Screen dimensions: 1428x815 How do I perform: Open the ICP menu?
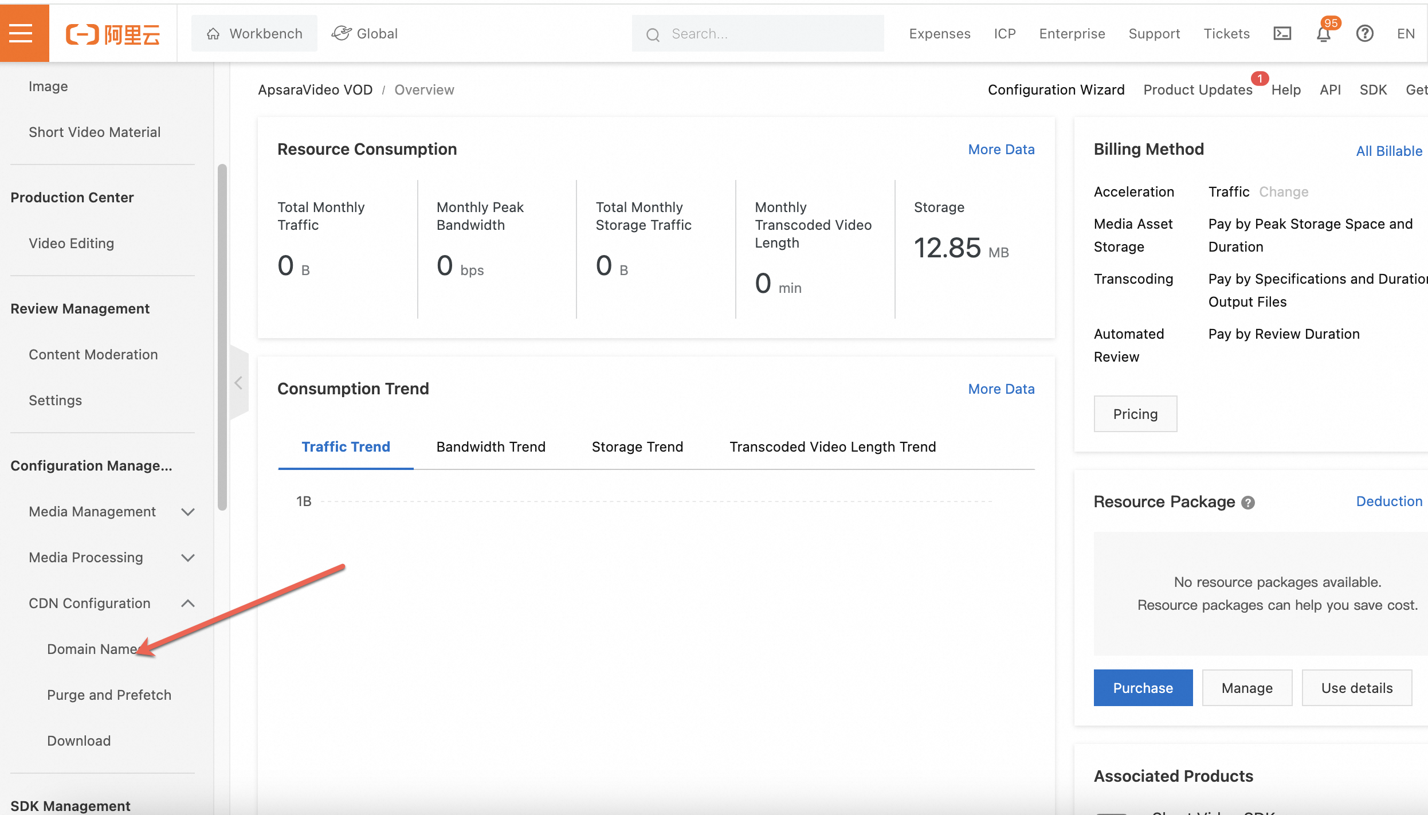tap(1005, 34)
